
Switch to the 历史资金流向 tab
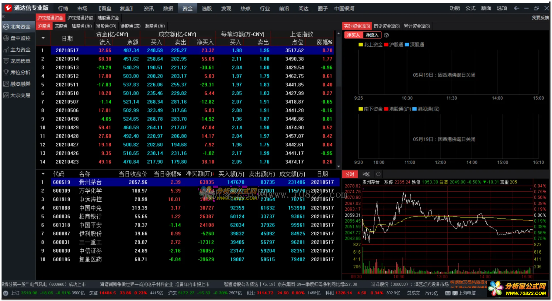[387, 26]
